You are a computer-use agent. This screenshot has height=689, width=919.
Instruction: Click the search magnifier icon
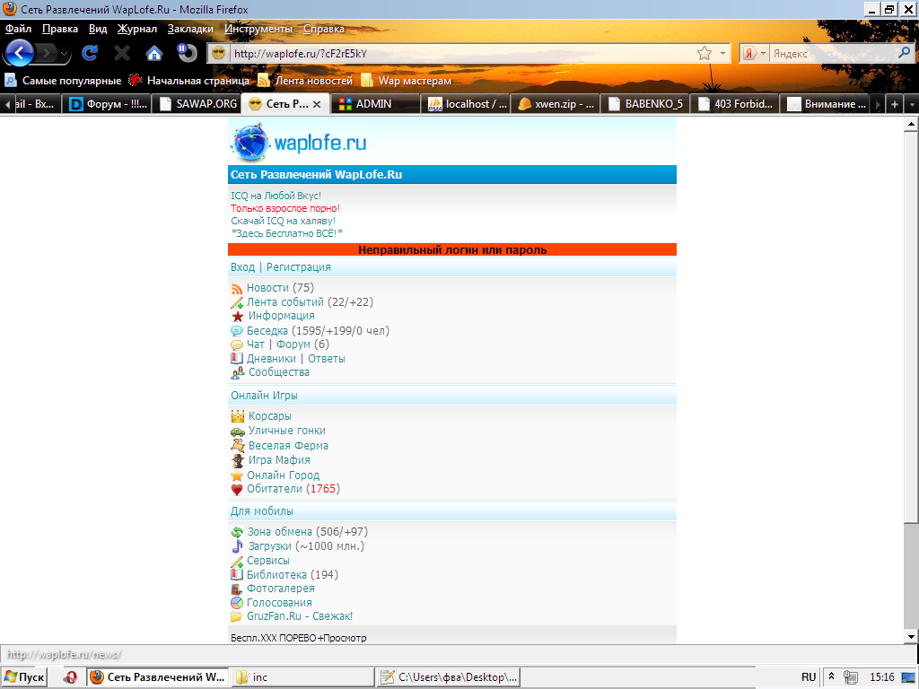[905, 53]
